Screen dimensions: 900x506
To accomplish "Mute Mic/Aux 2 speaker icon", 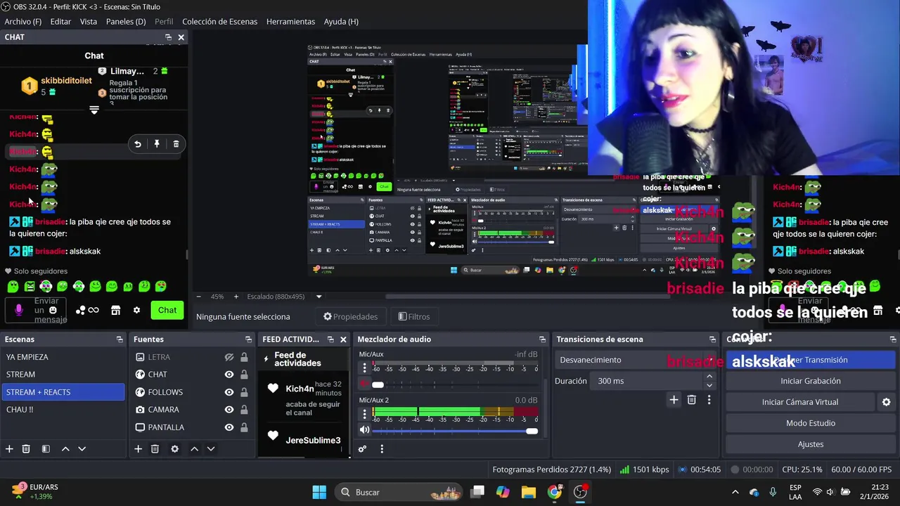I will point(364,430).
